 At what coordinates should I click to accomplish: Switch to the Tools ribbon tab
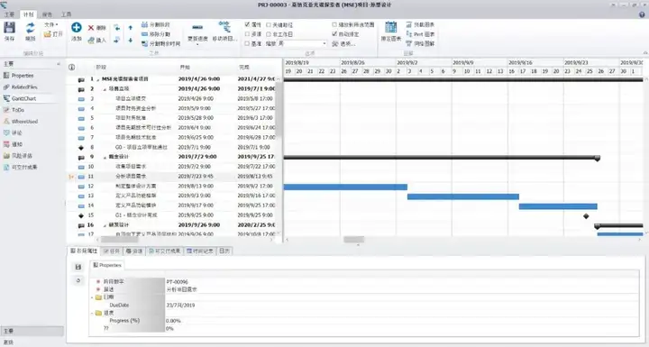66,14
